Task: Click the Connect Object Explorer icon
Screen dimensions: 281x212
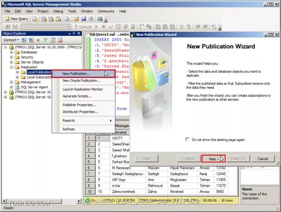Action: tap(24, 40)
